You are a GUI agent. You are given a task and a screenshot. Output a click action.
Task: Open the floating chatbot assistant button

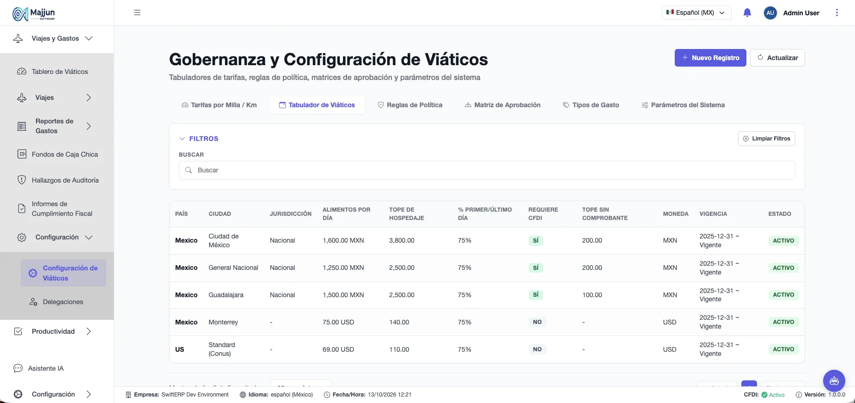pyautogui.click(x=834, y=381)
